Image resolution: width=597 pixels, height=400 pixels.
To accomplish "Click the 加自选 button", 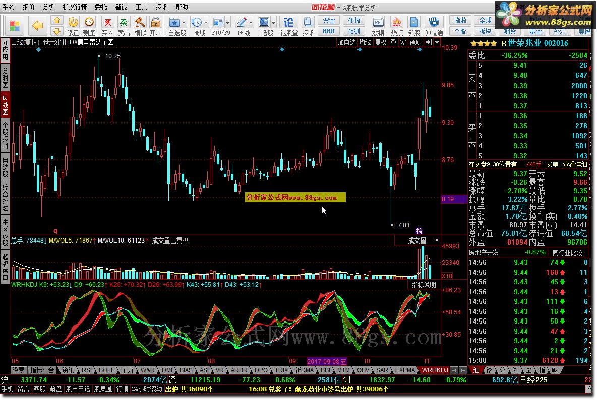I will (346, 42).
